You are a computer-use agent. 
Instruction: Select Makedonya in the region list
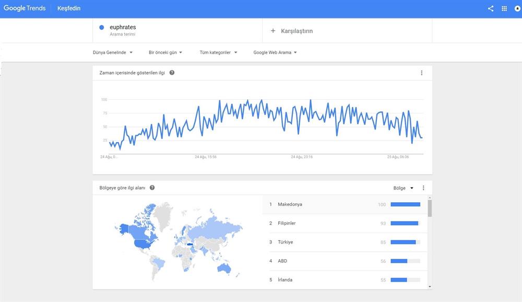[290, 204]
